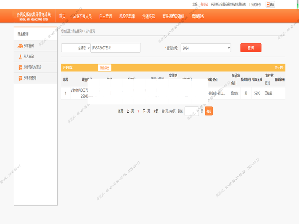Click the 从人查询 person icon

coord(21,57)
